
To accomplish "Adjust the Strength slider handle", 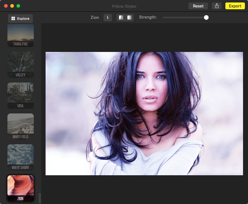I will tap(206, 18).
